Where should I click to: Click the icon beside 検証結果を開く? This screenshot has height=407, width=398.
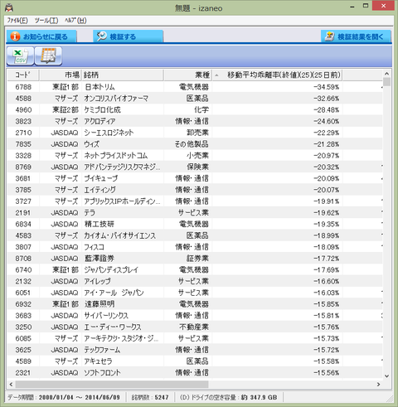pos(329,36)
